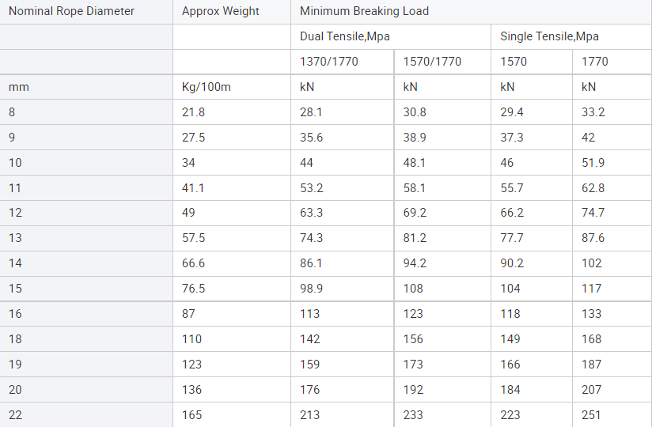Click the Dual Tensile,Mpa subheader
652x427 pixels.
[x=345, y=36]
